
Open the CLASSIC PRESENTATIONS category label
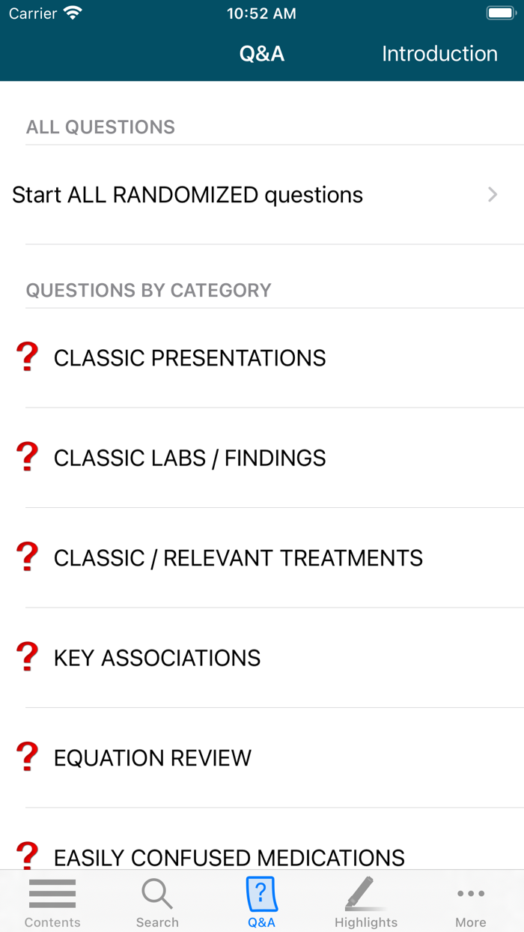(x=189, y=357)
